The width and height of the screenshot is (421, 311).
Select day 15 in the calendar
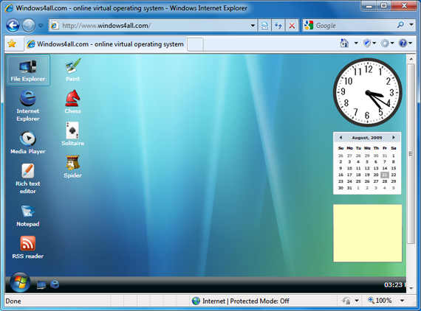tap(394, 168)
